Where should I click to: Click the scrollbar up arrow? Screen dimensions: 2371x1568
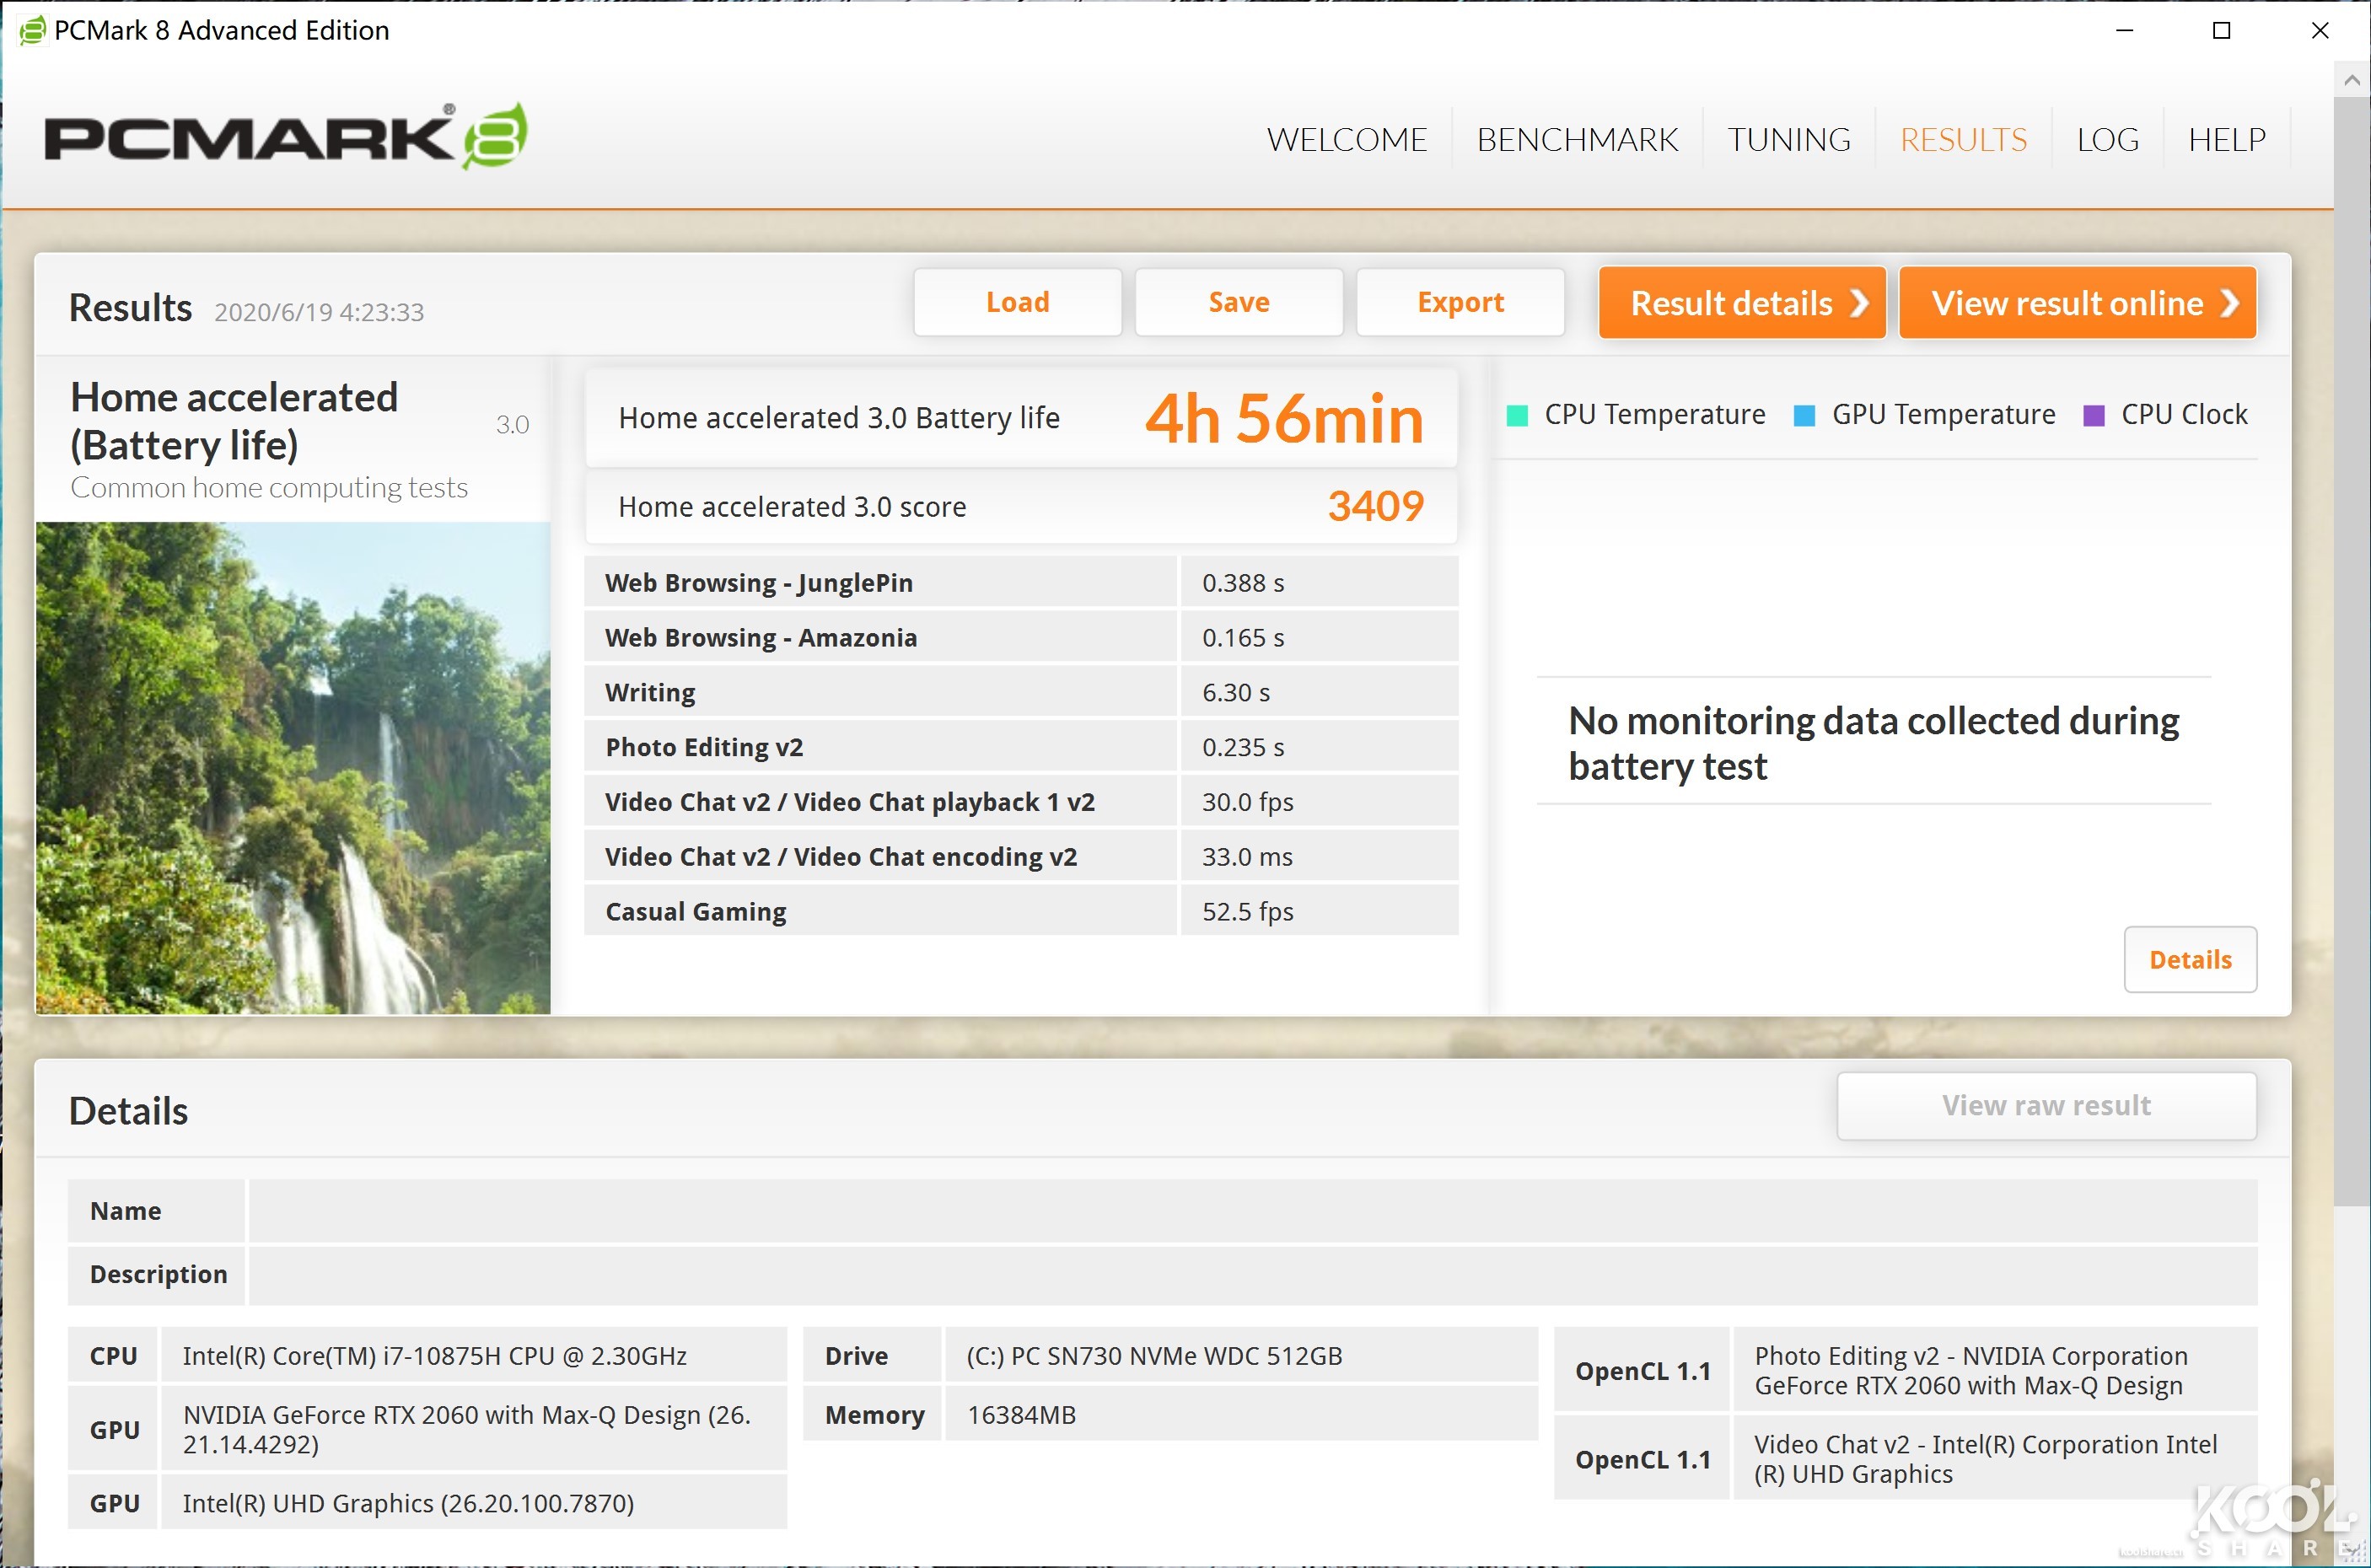(x=2352, y=78)
